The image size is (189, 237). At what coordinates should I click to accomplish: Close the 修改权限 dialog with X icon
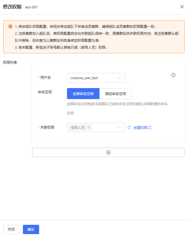coord(182,7)
